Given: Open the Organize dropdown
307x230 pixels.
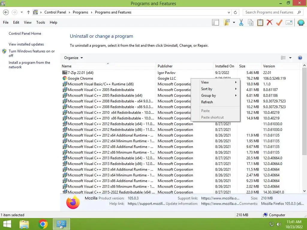Looking at the screenshot, I should pyautogui.click(x=73, y=58).
